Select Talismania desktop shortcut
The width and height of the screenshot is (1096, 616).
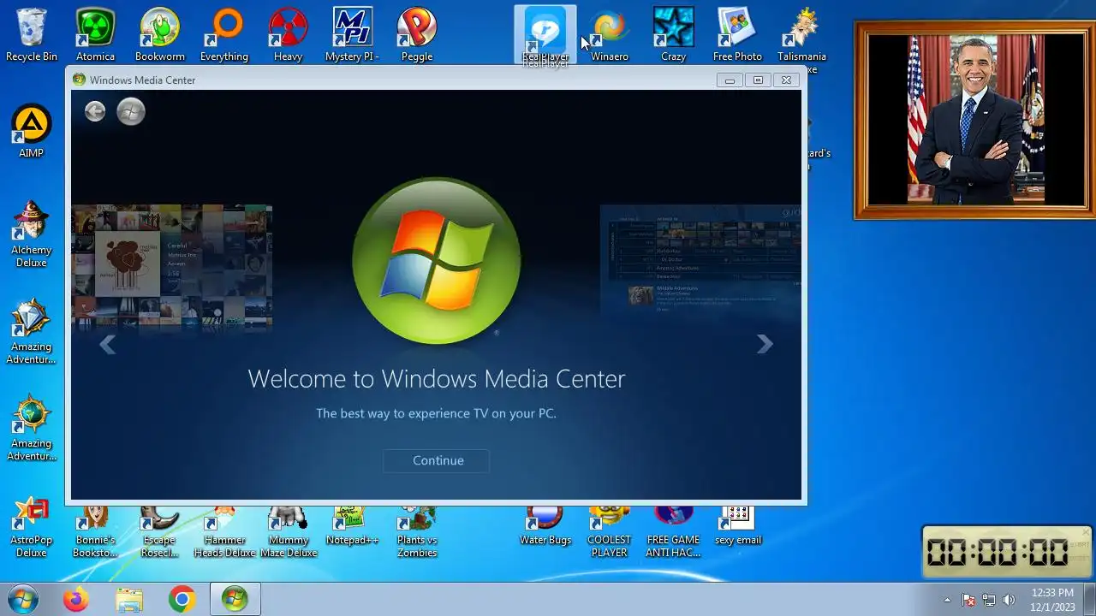point(802,35)
